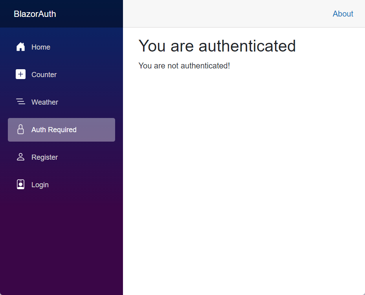
Task: Select the Auth Required nav label
Action: [54, 129]
